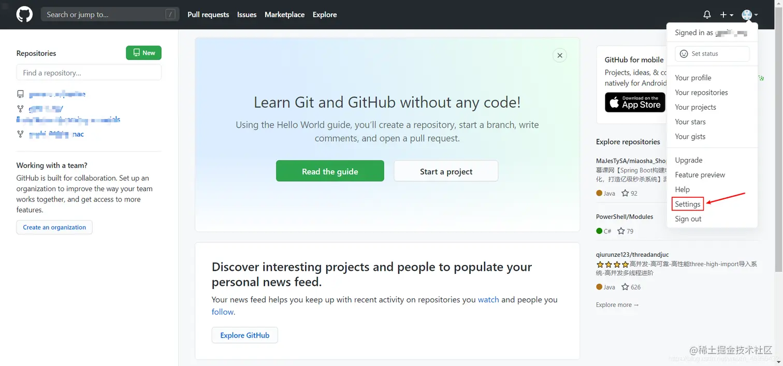Open the repository ending in nac
The height and width of the screenshot is (366, 783).
[x=56, y=134]
